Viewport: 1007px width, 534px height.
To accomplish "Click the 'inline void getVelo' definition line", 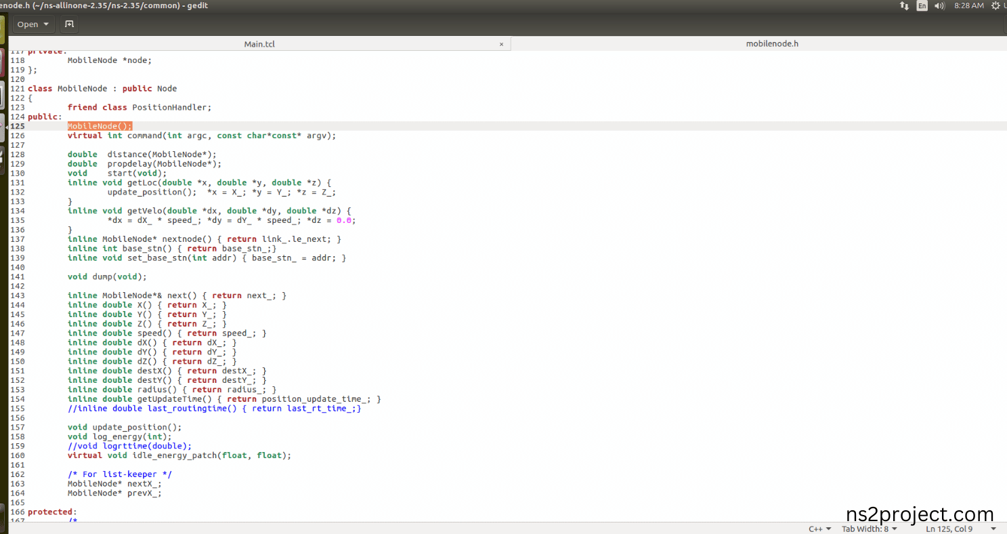I will pyautogui.click(x=209, y=211).
